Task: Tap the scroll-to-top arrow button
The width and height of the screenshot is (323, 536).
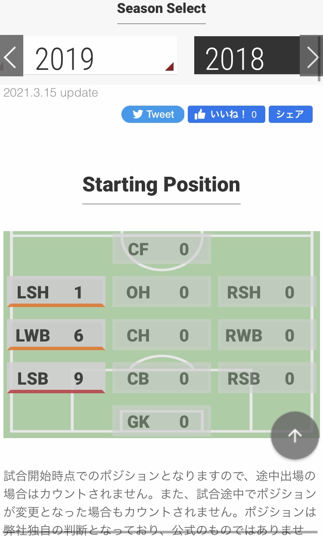Action: coord(295,436)
